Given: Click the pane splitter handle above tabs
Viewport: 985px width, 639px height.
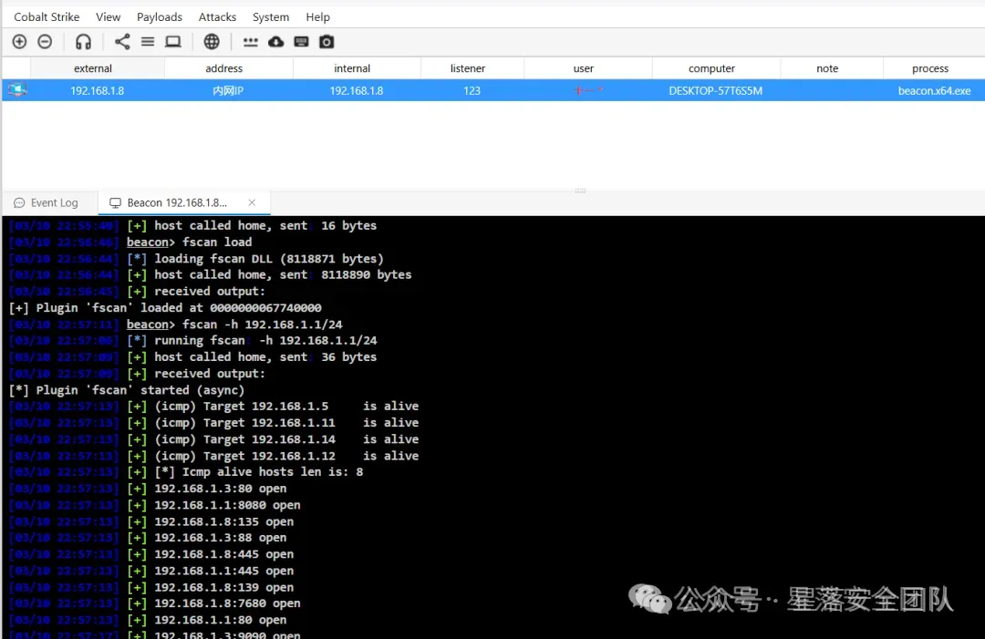Looking at the screenshot, I should pos(580,190).
